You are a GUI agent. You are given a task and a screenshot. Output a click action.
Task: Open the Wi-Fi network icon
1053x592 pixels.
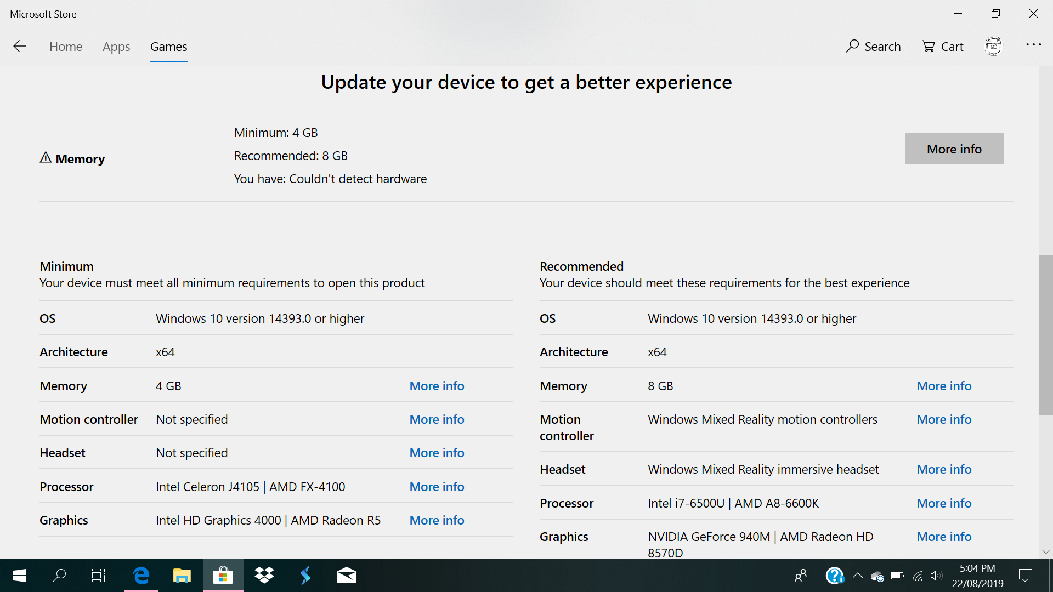(918, 576)
